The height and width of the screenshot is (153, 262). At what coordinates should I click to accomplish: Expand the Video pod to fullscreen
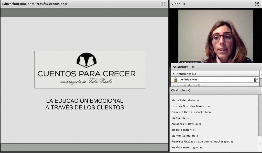coord(257,4)
